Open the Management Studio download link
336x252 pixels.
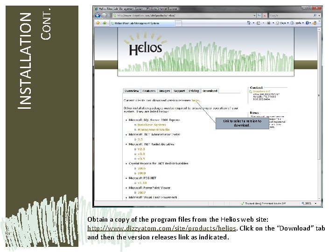click(154, 130)
